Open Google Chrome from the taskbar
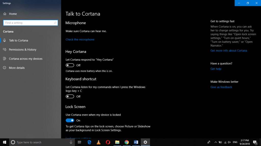This screenshot has width=261, height=146. point(127,142)
